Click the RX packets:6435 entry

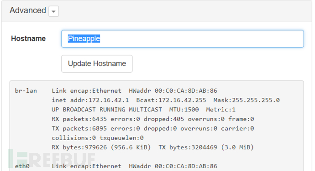click(79, 119)
